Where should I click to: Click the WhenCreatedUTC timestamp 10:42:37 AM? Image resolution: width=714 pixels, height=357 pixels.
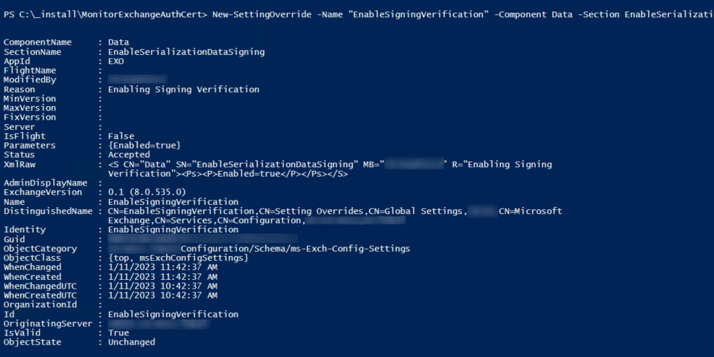tap(188, 296)
